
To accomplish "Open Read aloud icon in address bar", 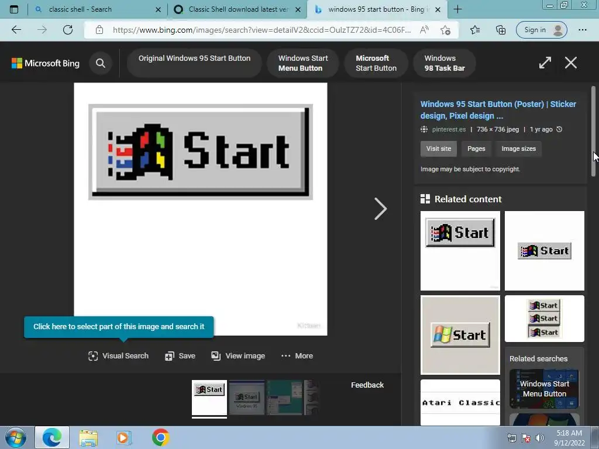I will coord(424,30).
